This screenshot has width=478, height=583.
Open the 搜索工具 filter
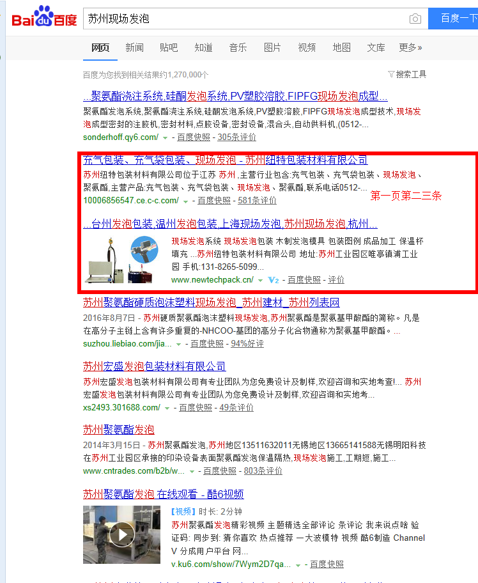coord(407,74)
